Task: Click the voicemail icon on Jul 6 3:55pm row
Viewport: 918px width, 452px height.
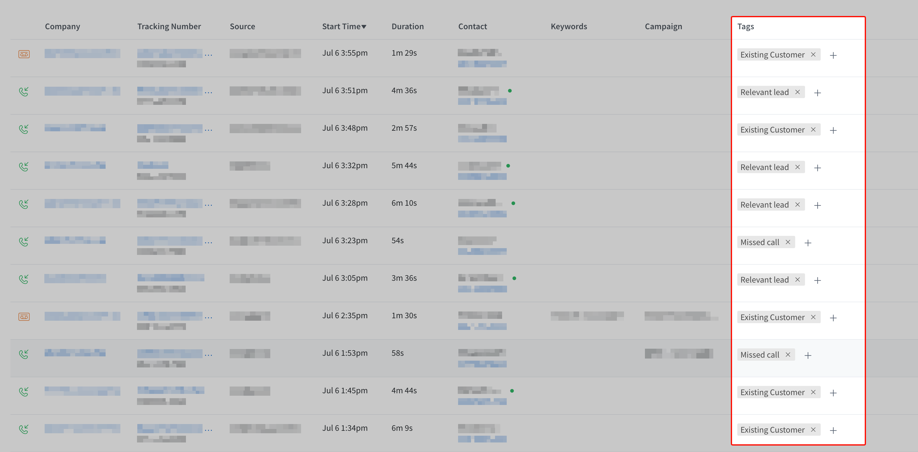Action: coord(24,54)
